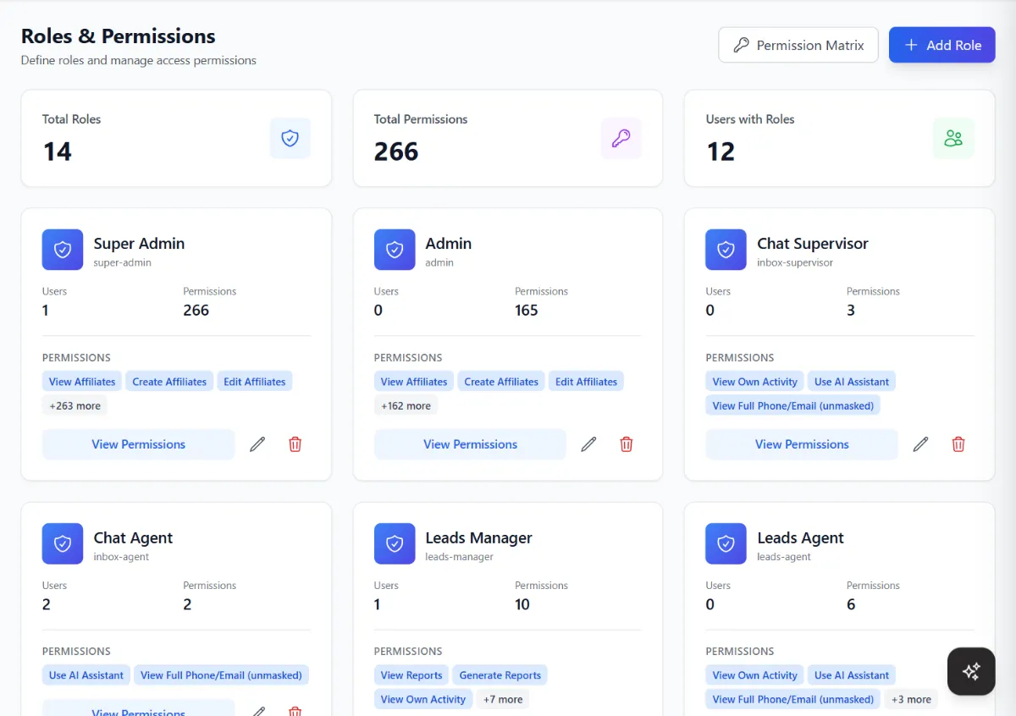
Task: Click Leads Manager's View Reports tag
Action: tap(411, 675)
